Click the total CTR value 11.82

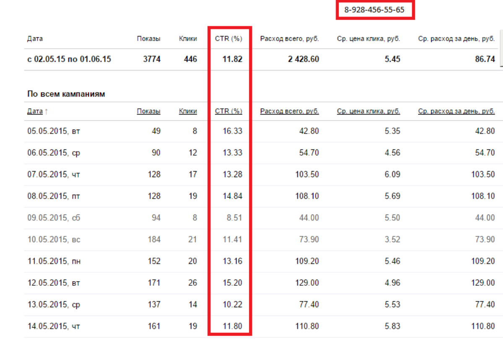pyautogui.click(x=232, y=59)
